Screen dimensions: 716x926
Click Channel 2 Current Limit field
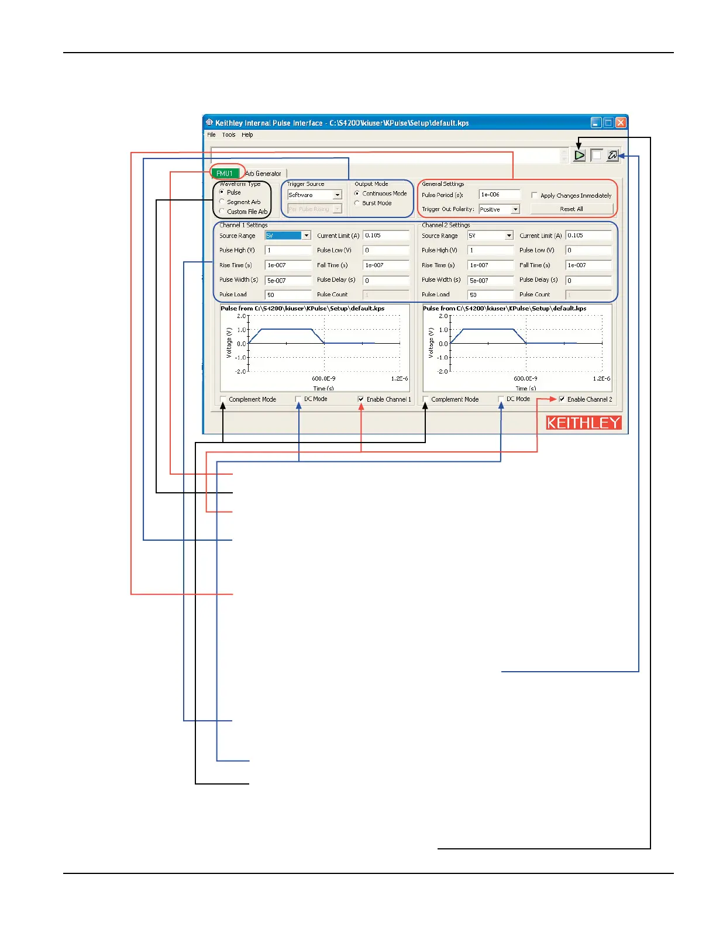[588, 236]
